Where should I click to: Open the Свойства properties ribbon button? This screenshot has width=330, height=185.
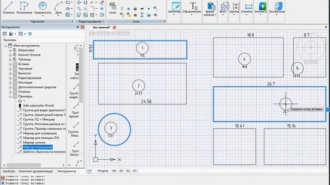[x=174, y=8]
